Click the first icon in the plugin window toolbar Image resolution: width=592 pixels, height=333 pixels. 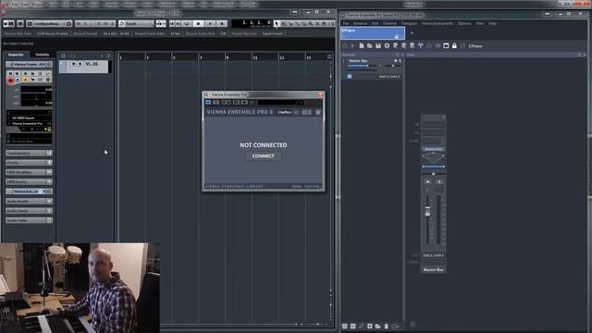pyautogui.click(x=208, y=103)
